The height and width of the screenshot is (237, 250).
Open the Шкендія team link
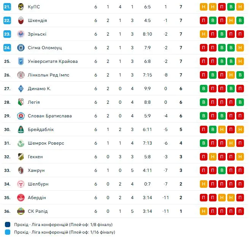[x=37, y=20]
